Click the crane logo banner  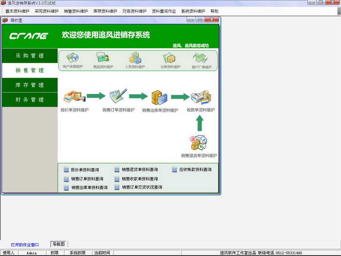pos(29,36)
